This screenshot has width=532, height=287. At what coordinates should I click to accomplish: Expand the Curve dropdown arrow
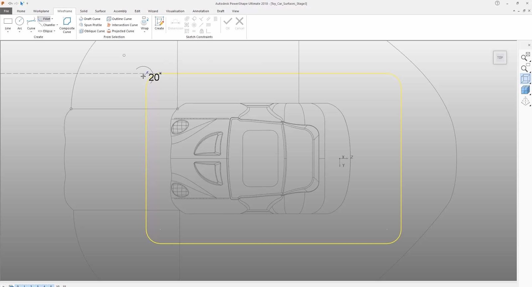point(31,32)
